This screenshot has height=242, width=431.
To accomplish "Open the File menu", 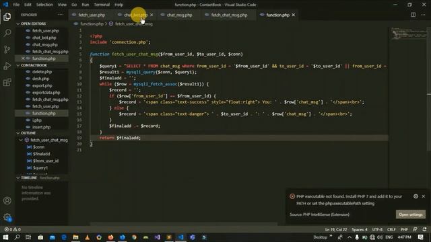I will pyautogui.click(x=16, y=5).
